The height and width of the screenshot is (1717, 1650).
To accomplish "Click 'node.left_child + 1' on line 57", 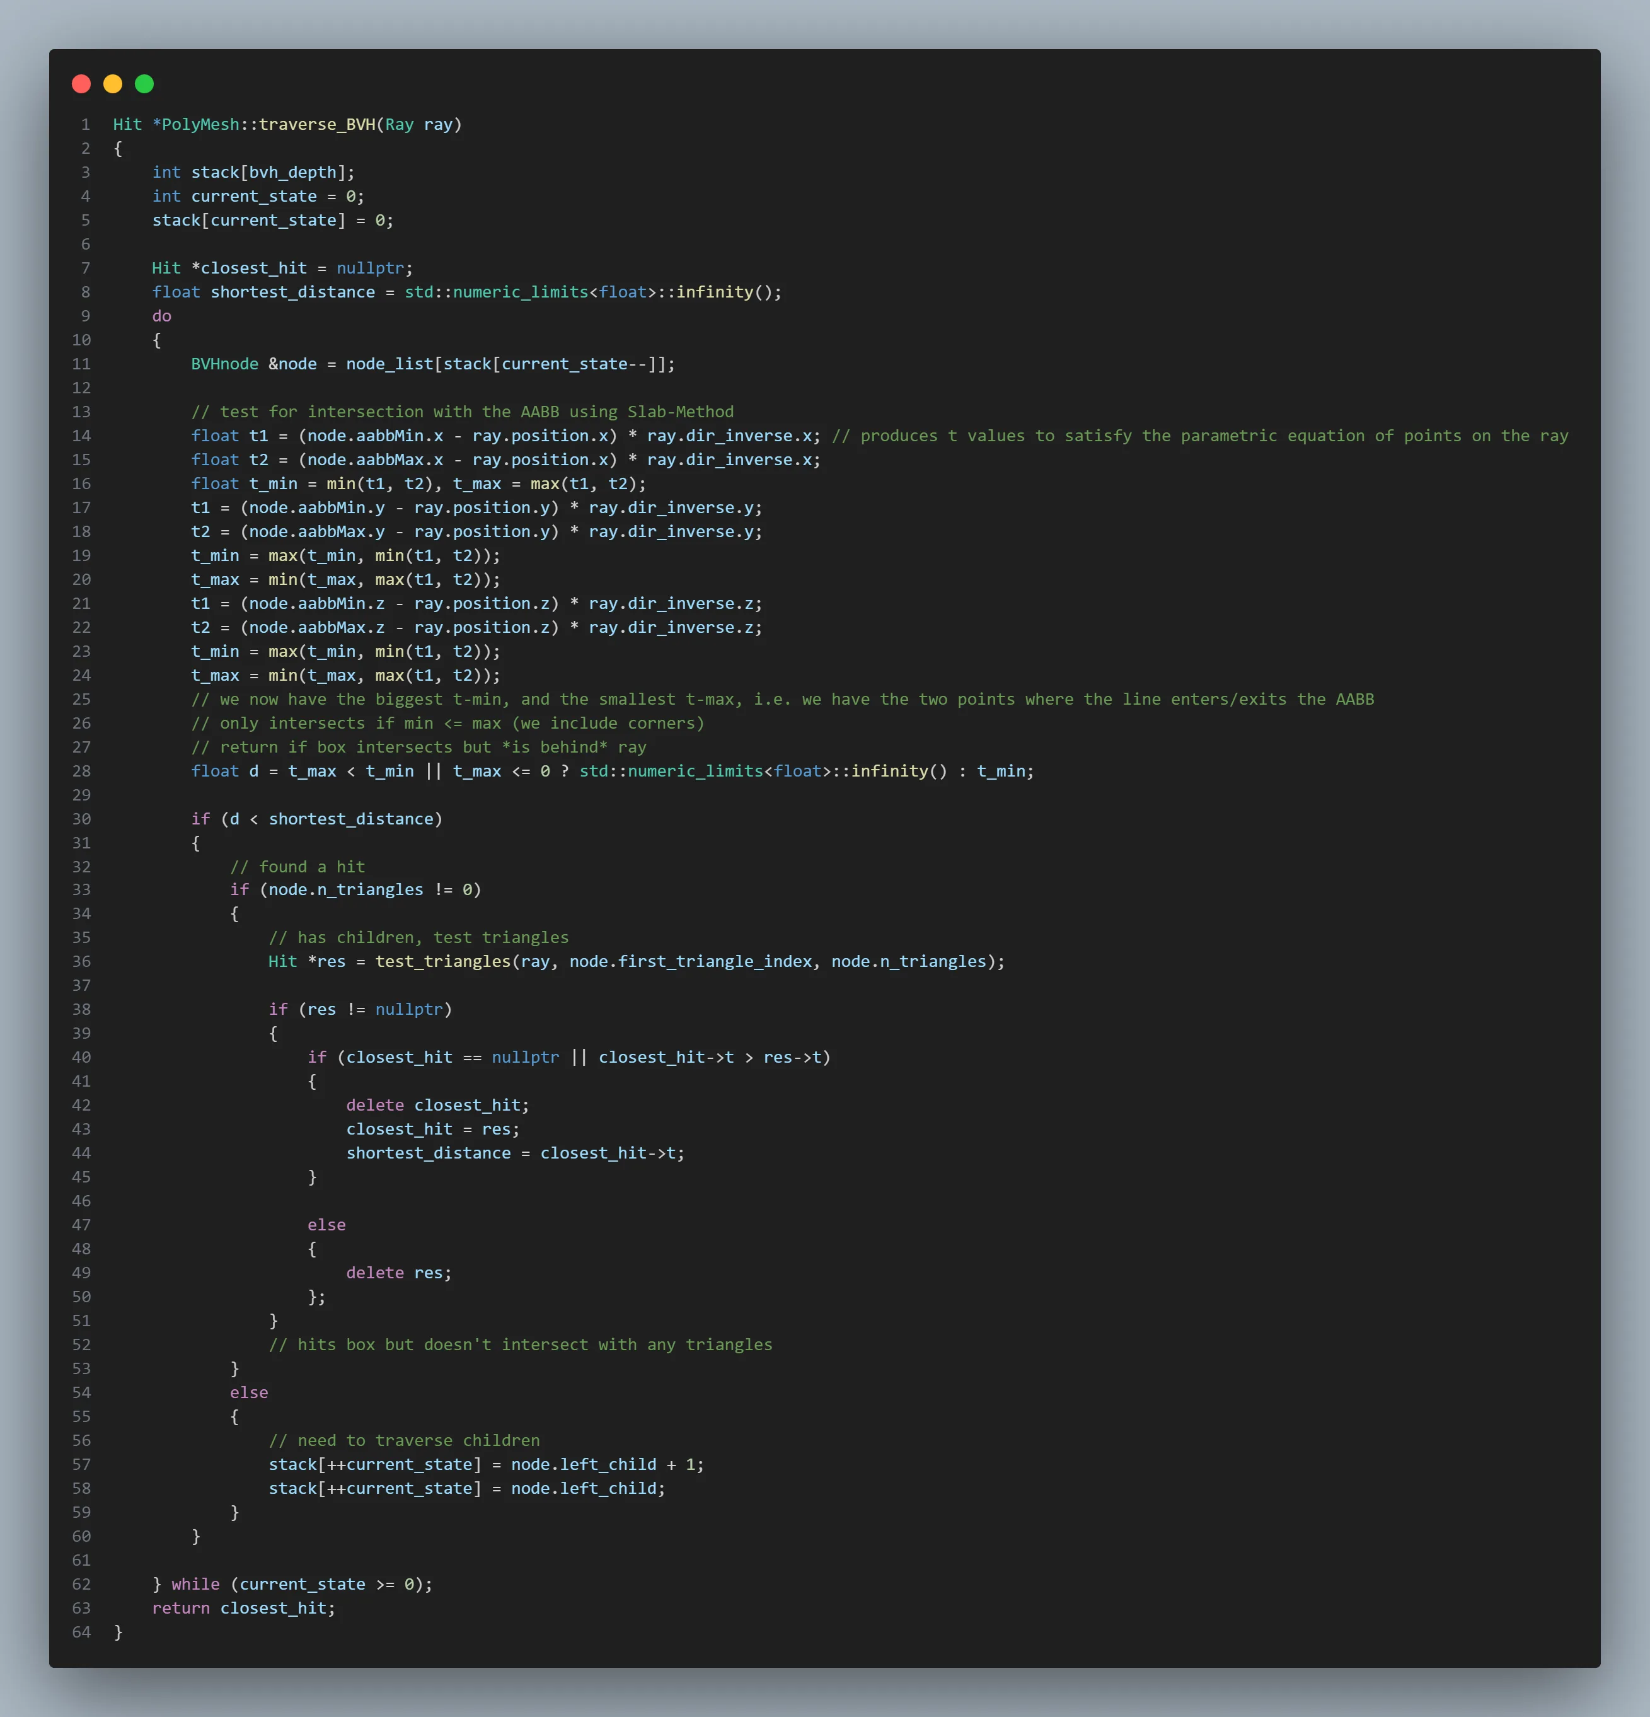I will pos(603,1465).
